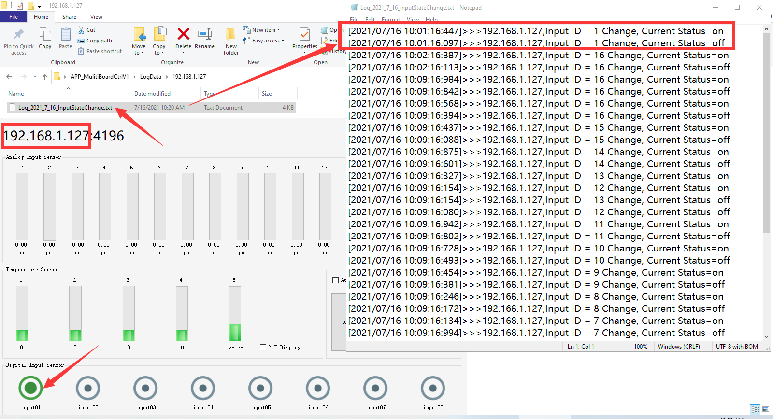Click the Copy icon in Clipboard group

point(45,35)
